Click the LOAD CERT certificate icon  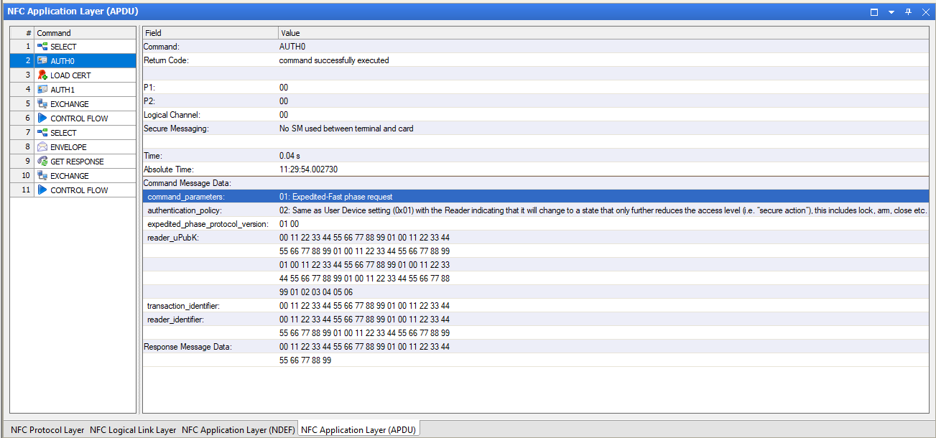tap(42, 75)
